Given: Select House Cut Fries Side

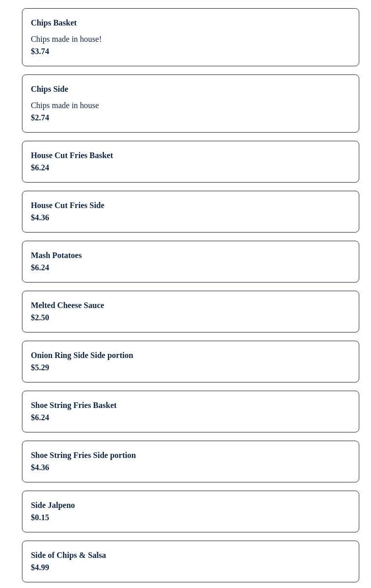Looking at the screenshot, I should point(191,212).
